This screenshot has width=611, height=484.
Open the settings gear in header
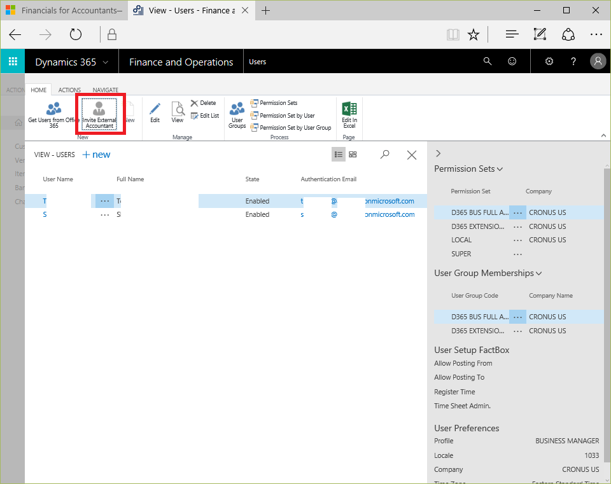click(549, 61)
